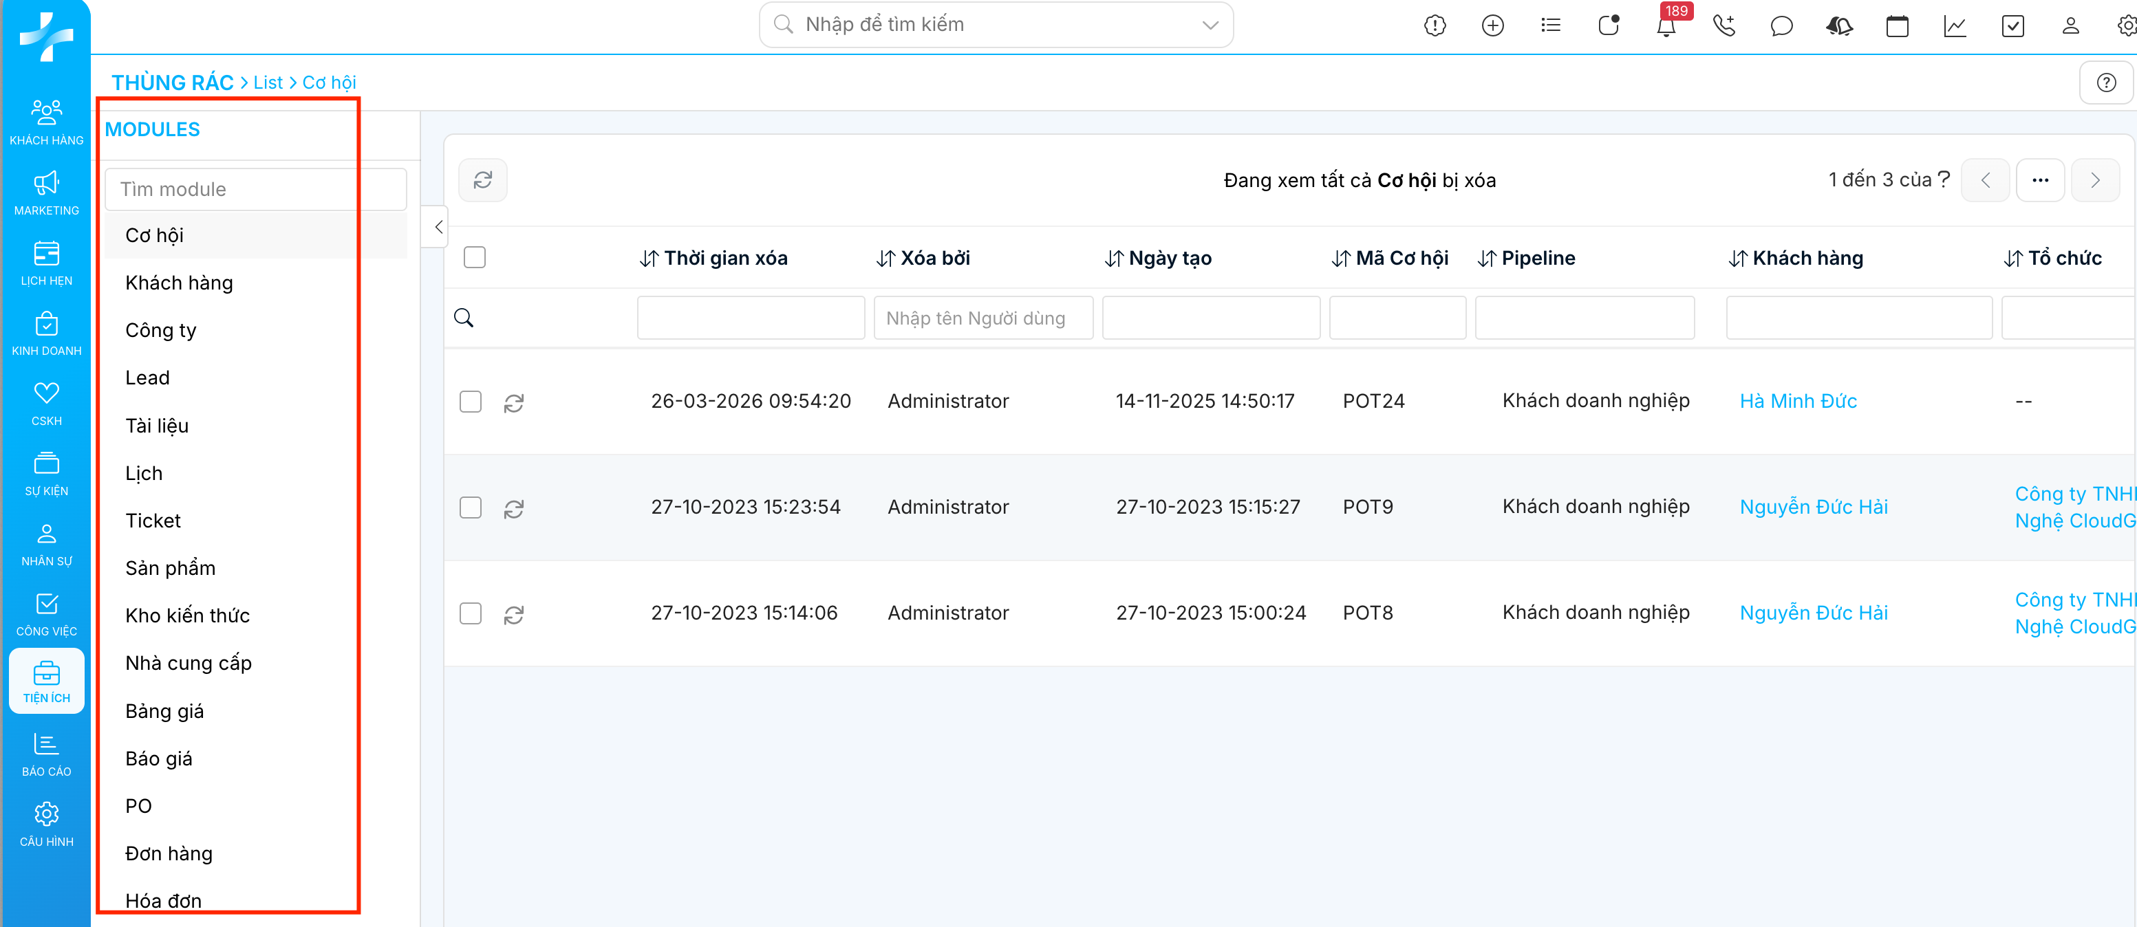Viewport: 2137px width, 927px height.
Task: Click the phone call icon in header
Action: click(x=1723, y=27)
